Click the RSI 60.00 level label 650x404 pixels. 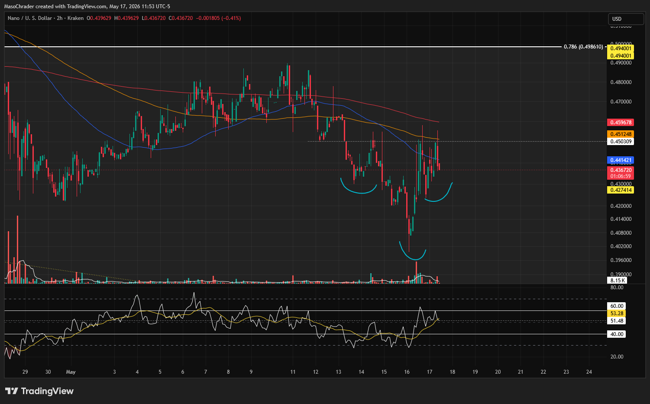click(x=617, y=306)
